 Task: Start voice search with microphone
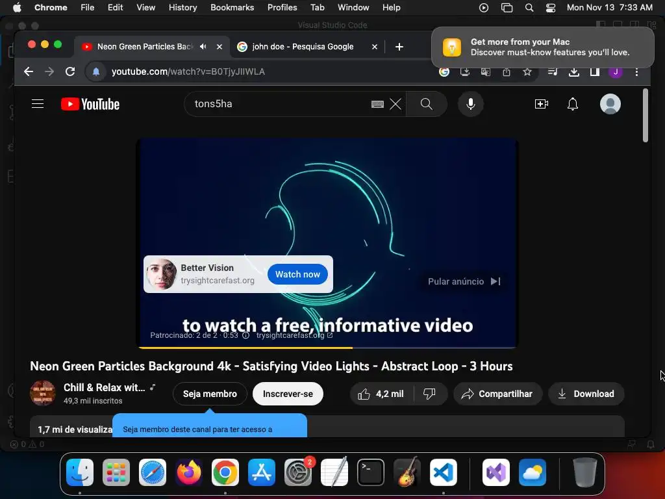click(470, 104)
